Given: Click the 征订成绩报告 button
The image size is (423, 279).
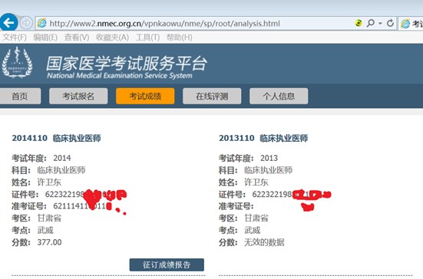Looking at the screenshot, I should [167, 264].
